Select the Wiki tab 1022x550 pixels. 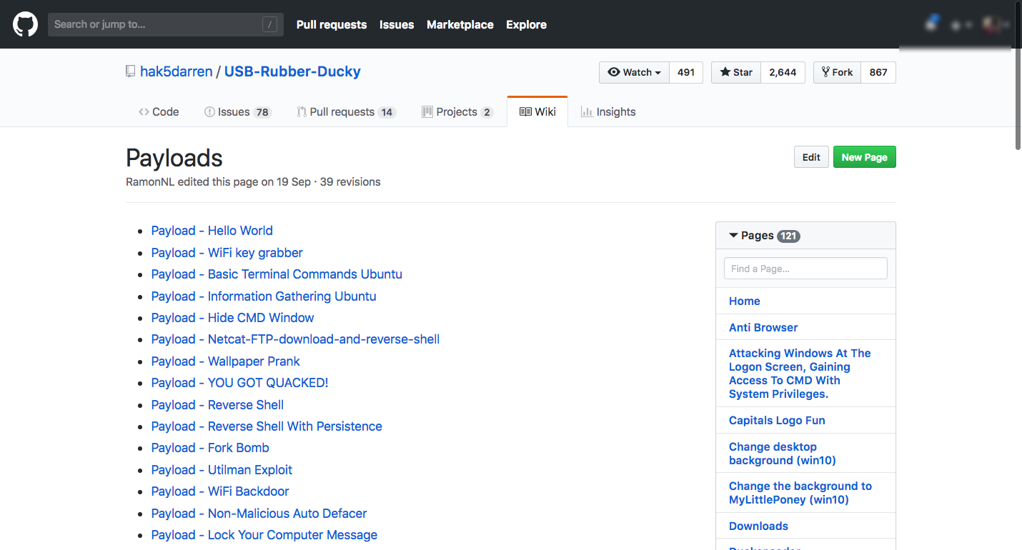[x=537, y=112]
